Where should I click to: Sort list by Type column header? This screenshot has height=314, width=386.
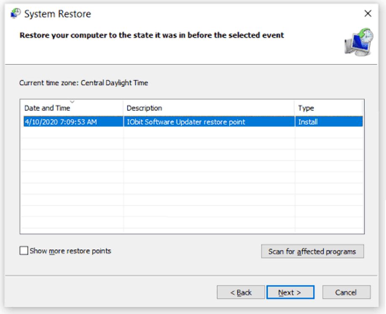328,108
